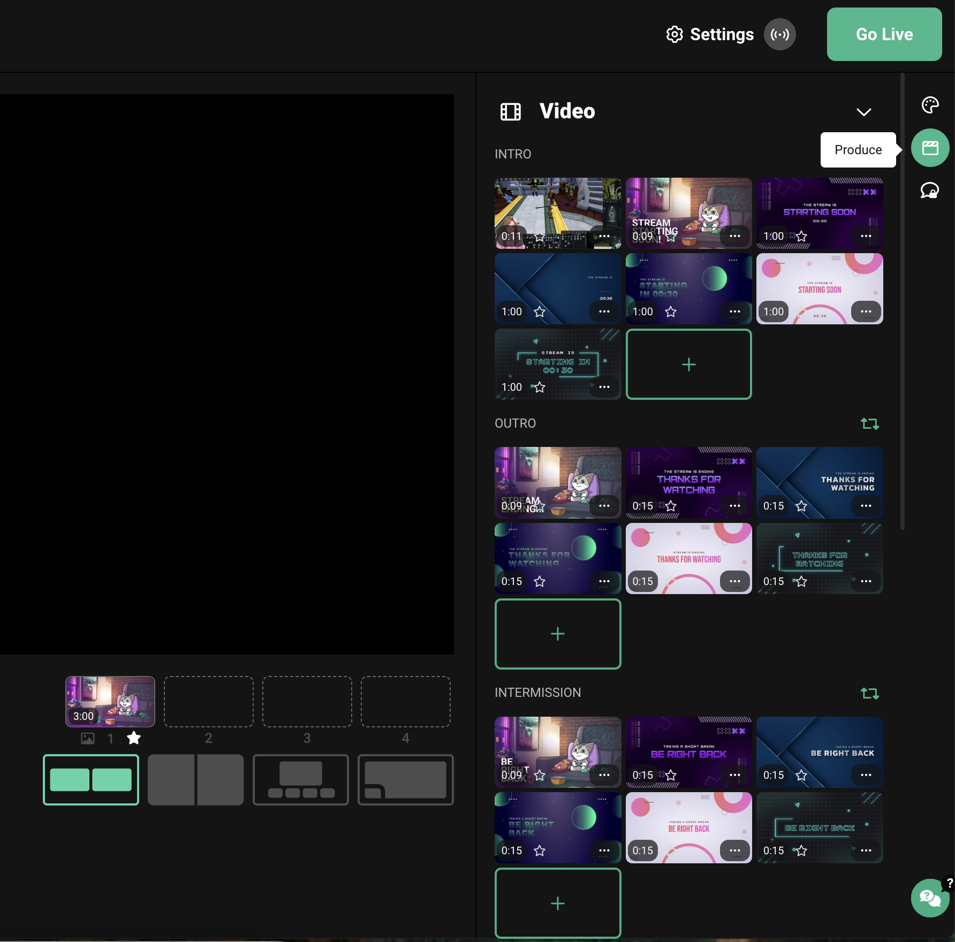Viewport: 955px width, 942px height.
Task: Shuffle the Intermission video rotation
Action: click(870, 693)
